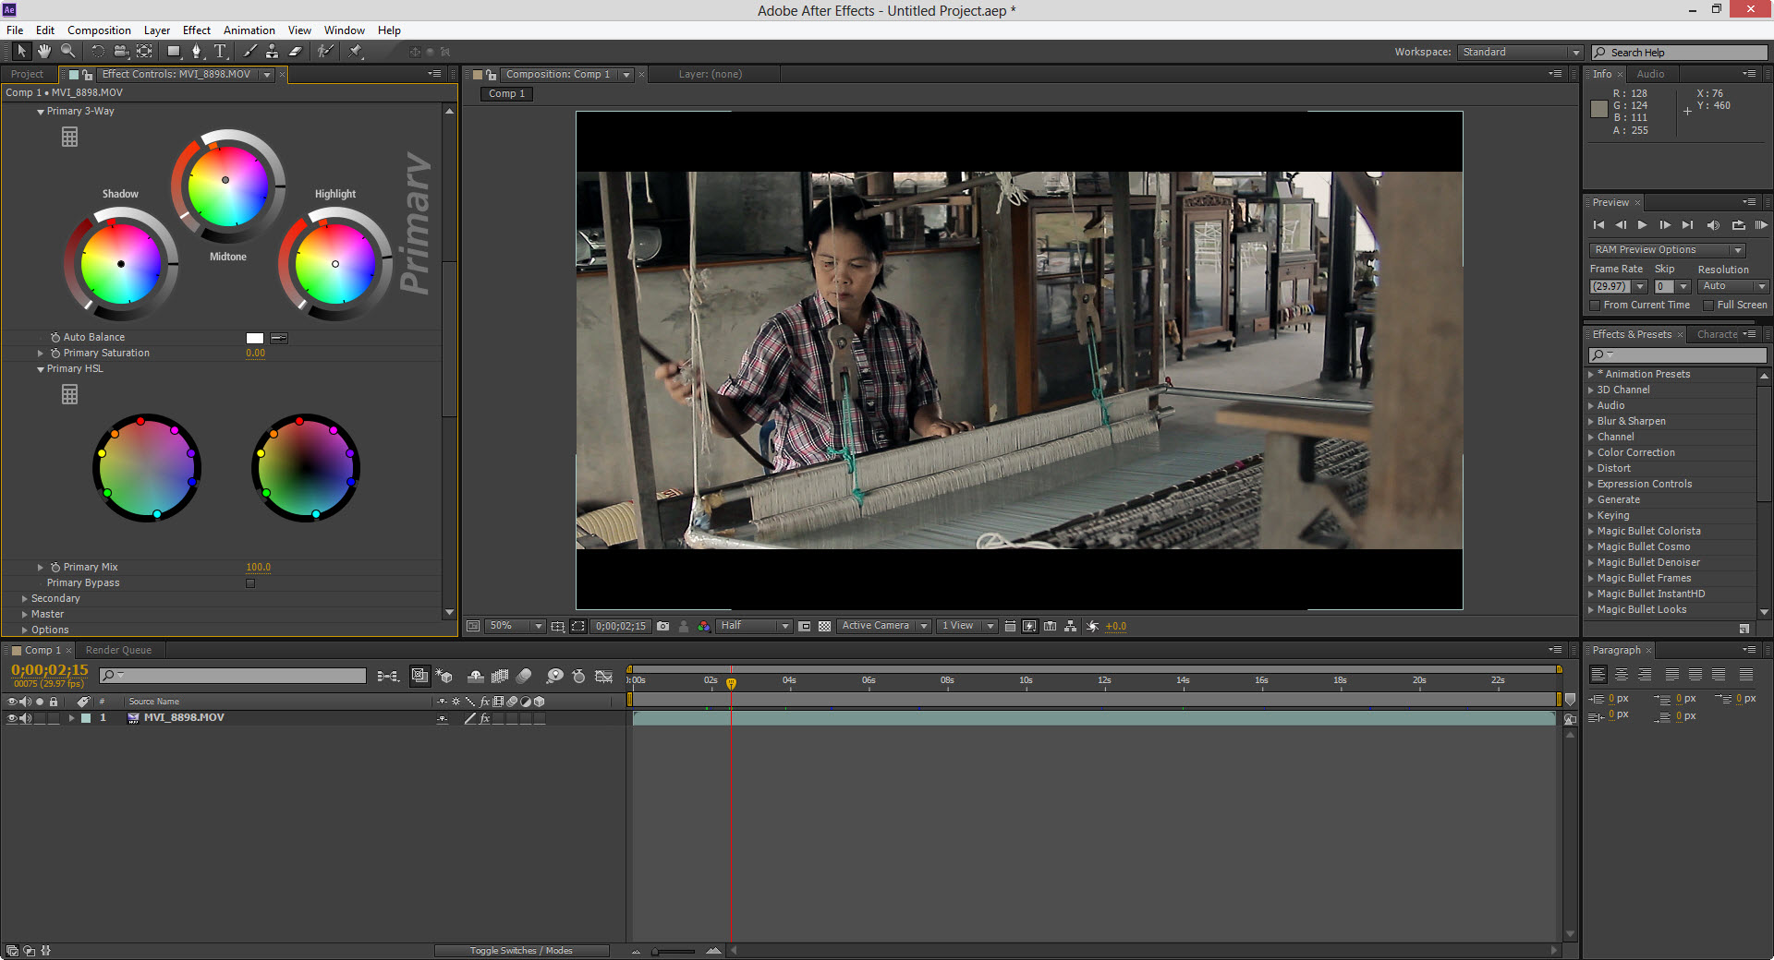Screen dimensions: 1774x960
Task: Click the Take Snapshot camera icon
Action: click(x=662, y=626)
